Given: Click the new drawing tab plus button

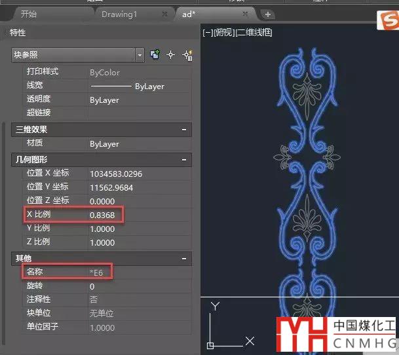Looking at the screenshot, I should click(x=267, y=14).
